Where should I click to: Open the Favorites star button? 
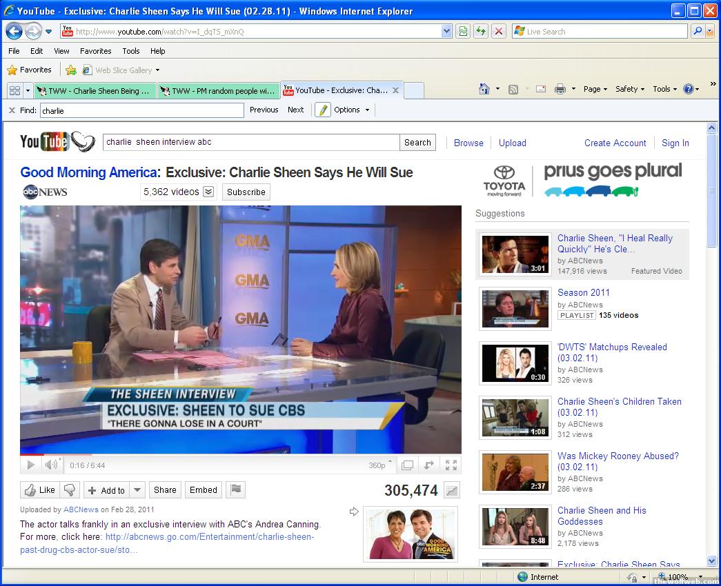[x=30, y=70]
